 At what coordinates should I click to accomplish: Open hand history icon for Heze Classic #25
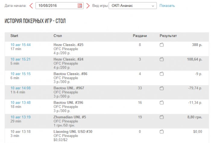(x=162, y=45)
